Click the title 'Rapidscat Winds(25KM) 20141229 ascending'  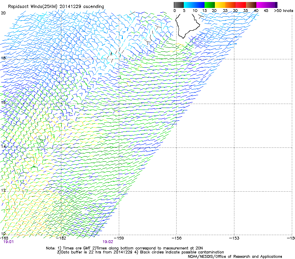click(x=56, y=7)
